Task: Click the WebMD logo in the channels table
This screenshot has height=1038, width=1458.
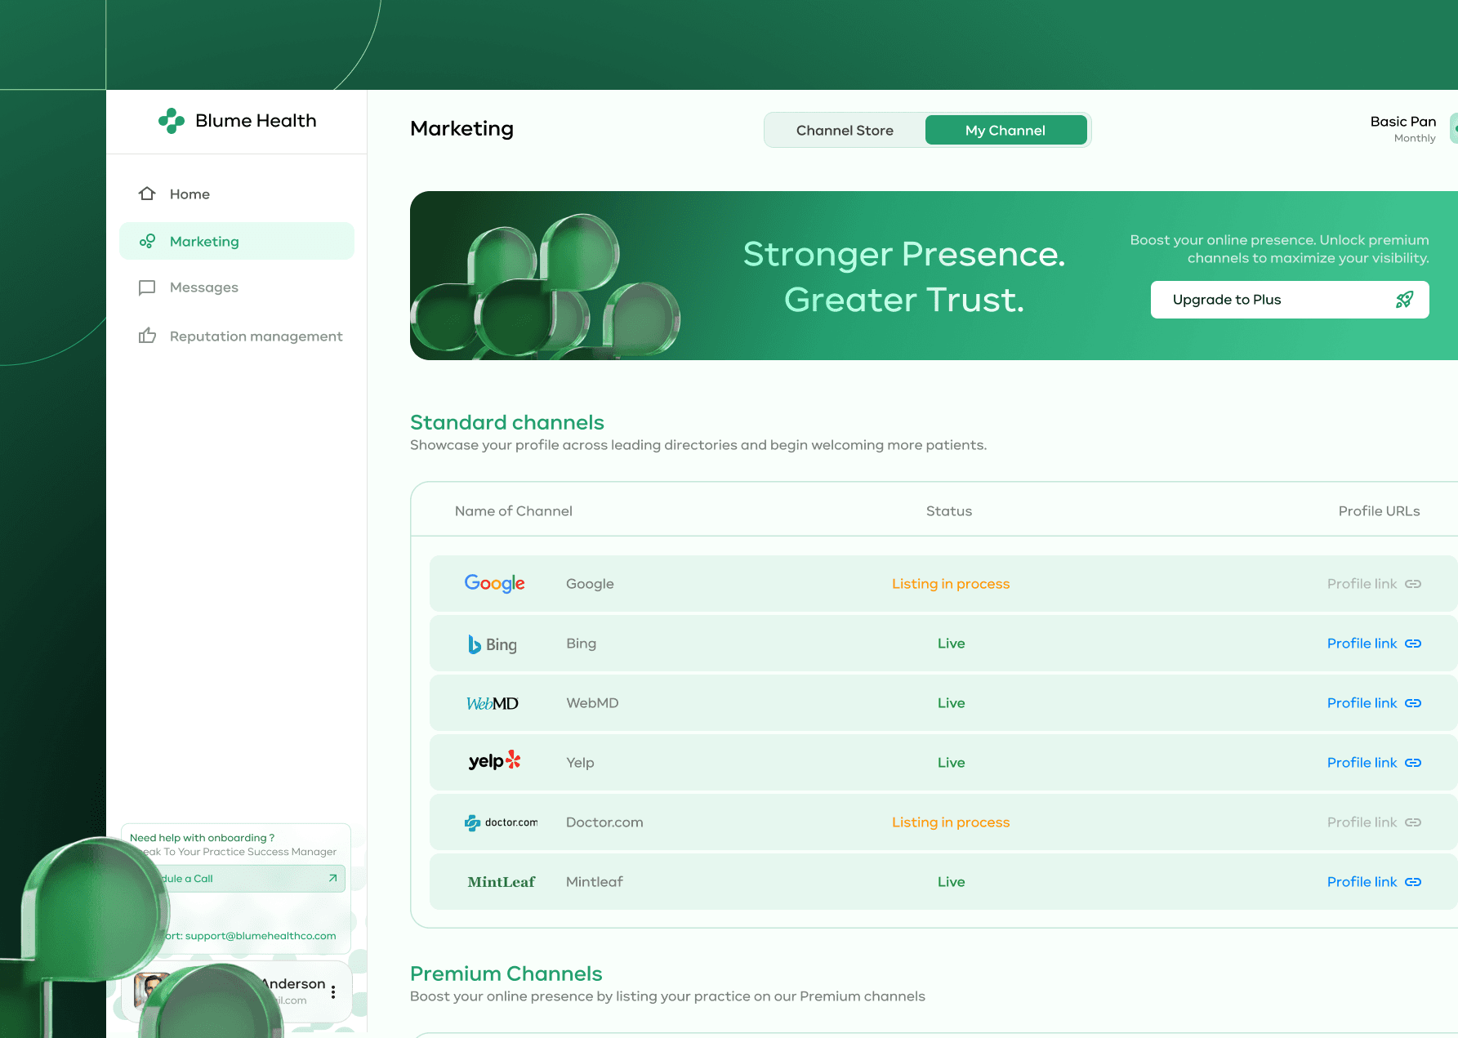Action: click(x=493, y=703)
